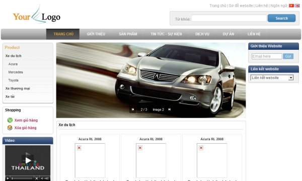Click the video progress seek bar
This screenshot has width=302, height=181.
[22, 178]
